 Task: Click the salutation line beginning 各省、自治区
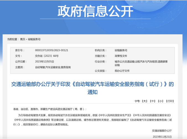tap(50, 109)
